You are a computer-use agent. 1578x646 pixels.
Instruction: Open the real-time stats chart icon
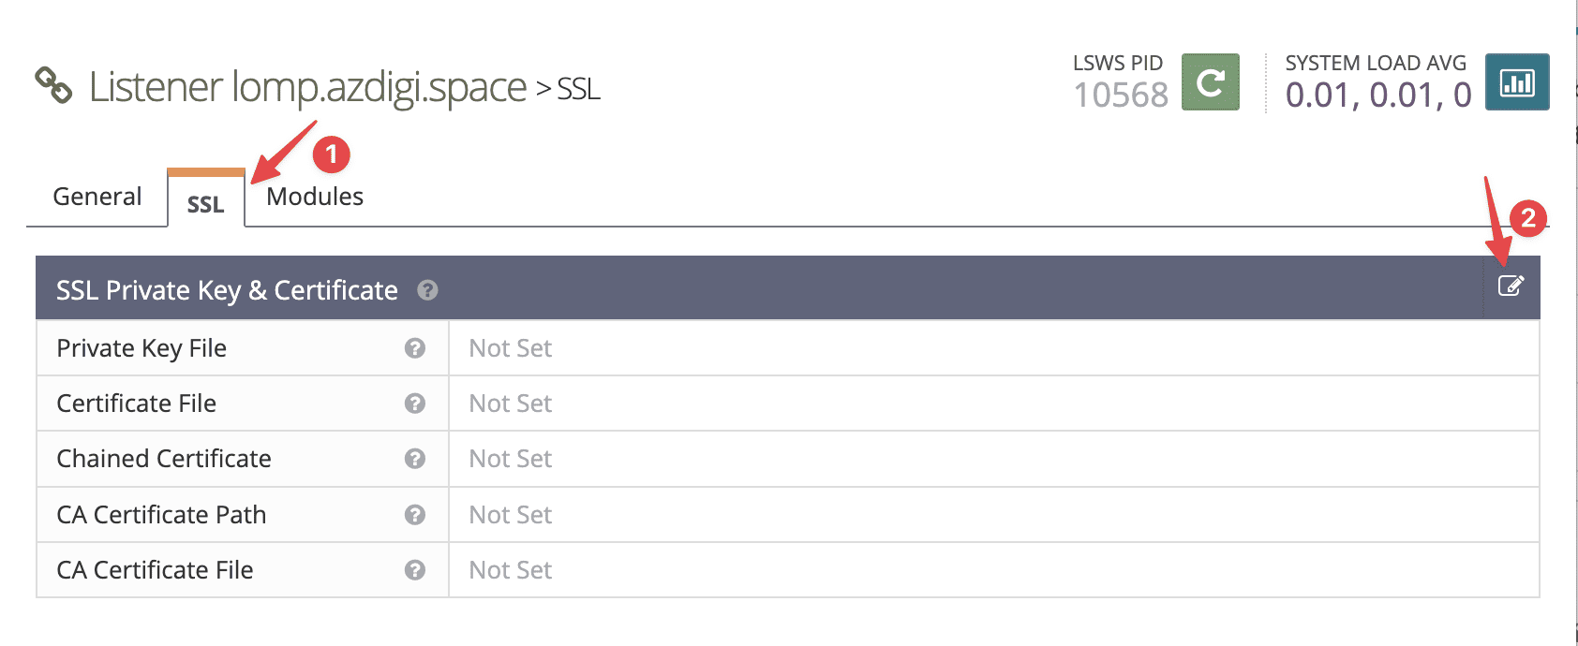click(1516, 82)
